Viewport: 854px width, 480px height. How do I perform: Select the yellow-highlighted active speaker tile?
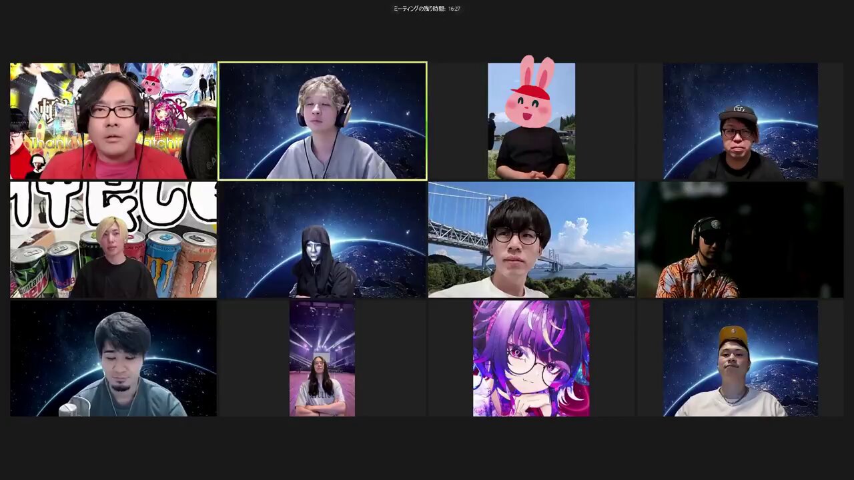[x=322, y=121]
